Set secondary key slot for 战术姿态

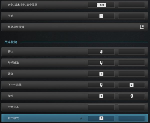131,107
